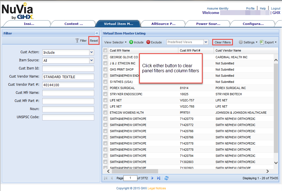Toggle the select-all header checkbox
The image size is (282, 191).
105,50
